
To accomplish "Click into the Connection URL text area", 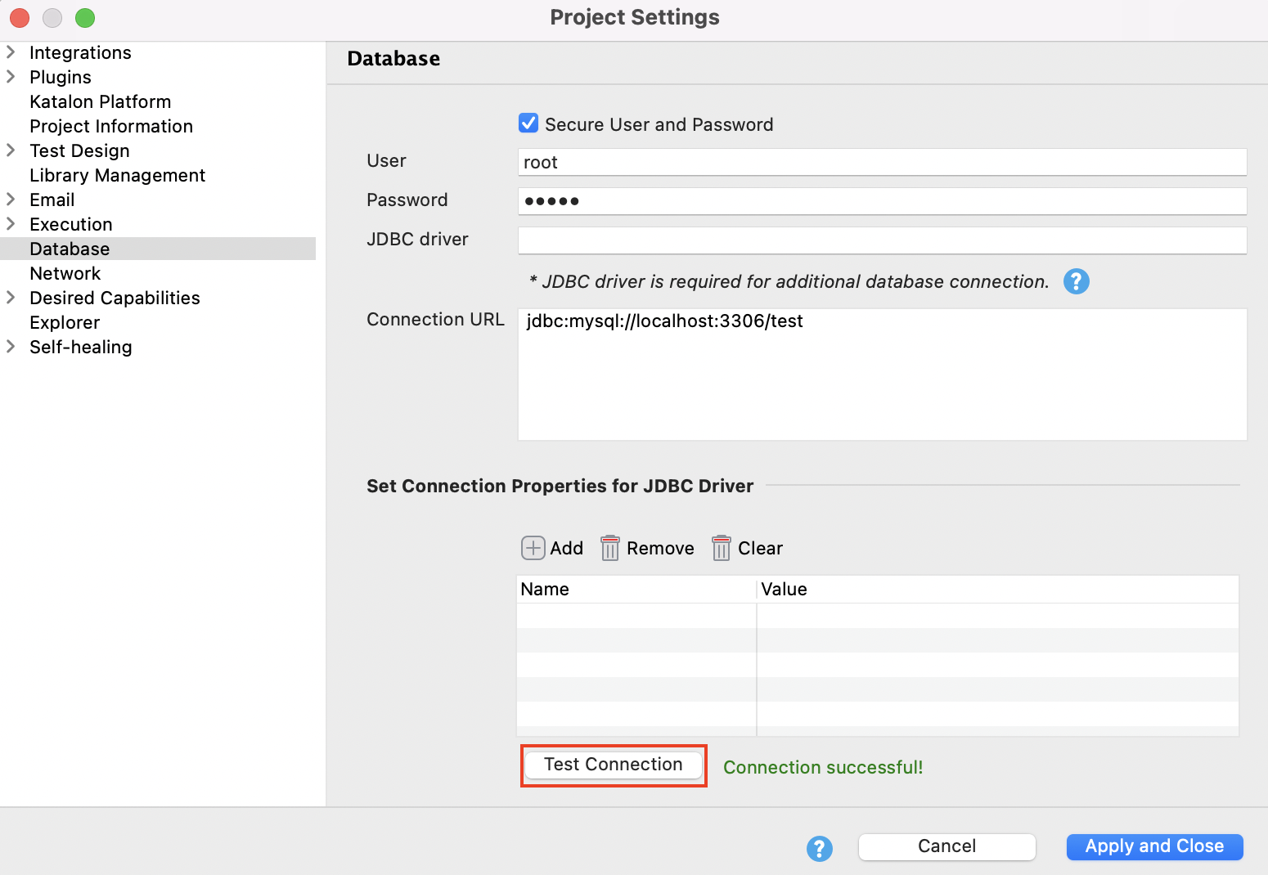I will coord(882,375).
